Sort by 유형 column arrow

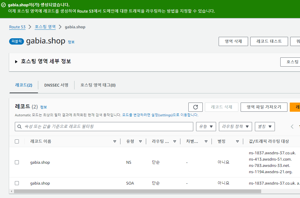(140, 141)
